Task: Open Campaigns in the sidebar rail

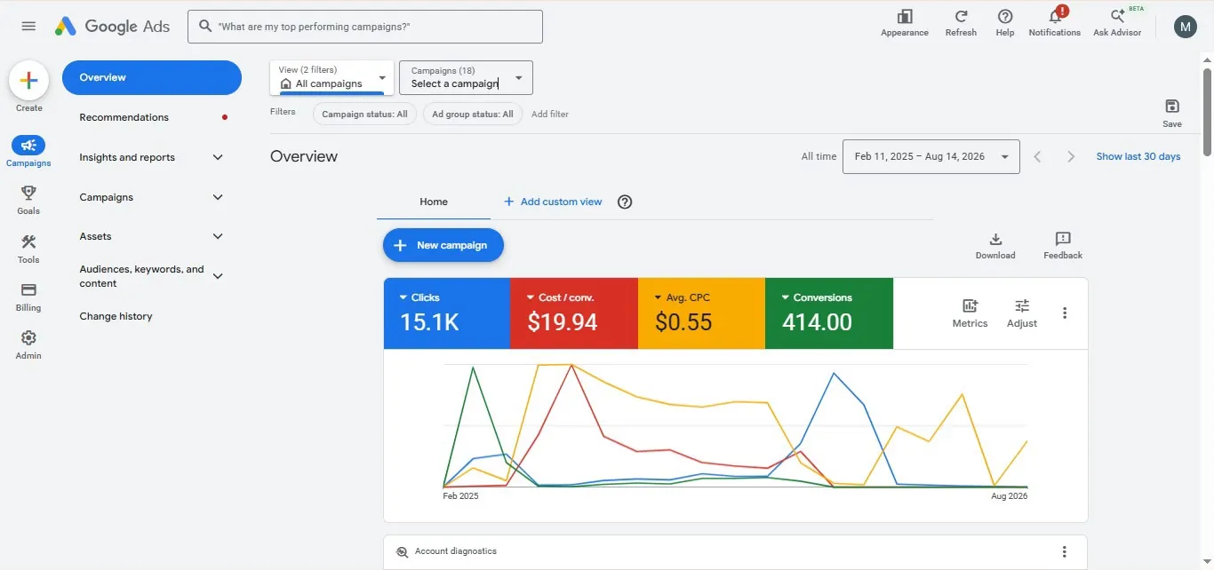Action: pos(28,151)
